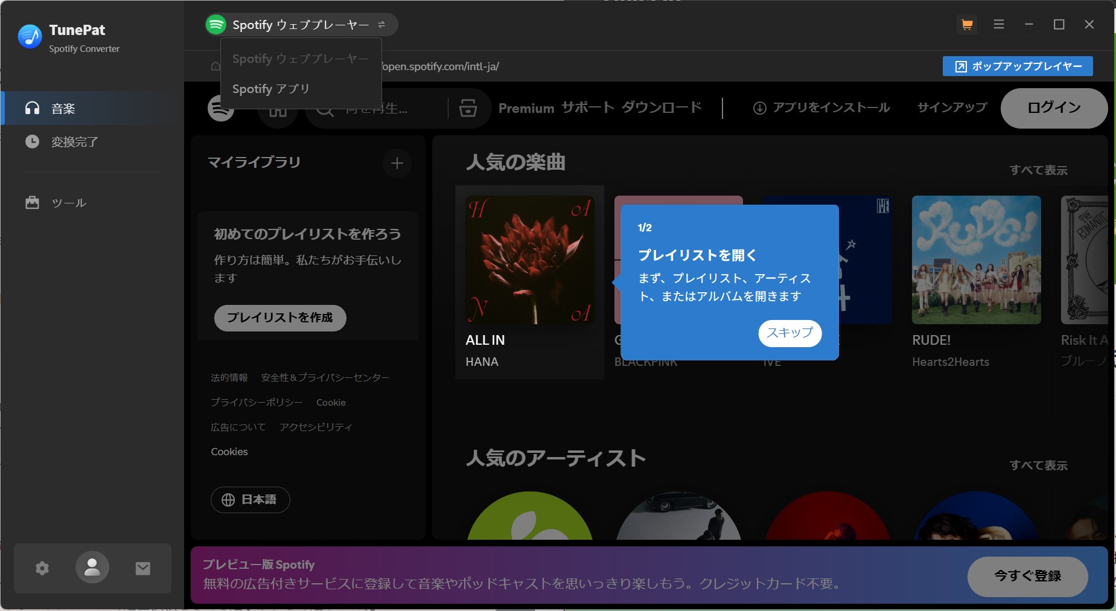Open the RUDE! album cover
The image size is (1116, 611).
click(976, 260)
